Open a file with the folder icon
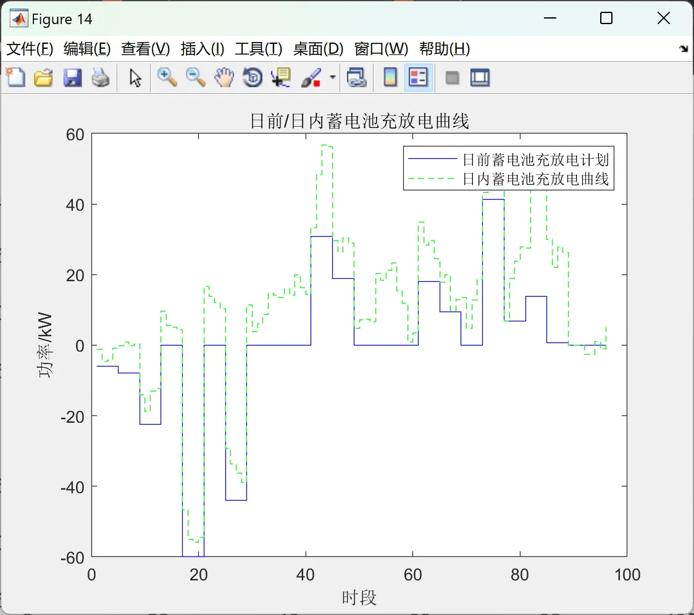The height and width of the screenshot is (615, 694). (x=43, y=77)
